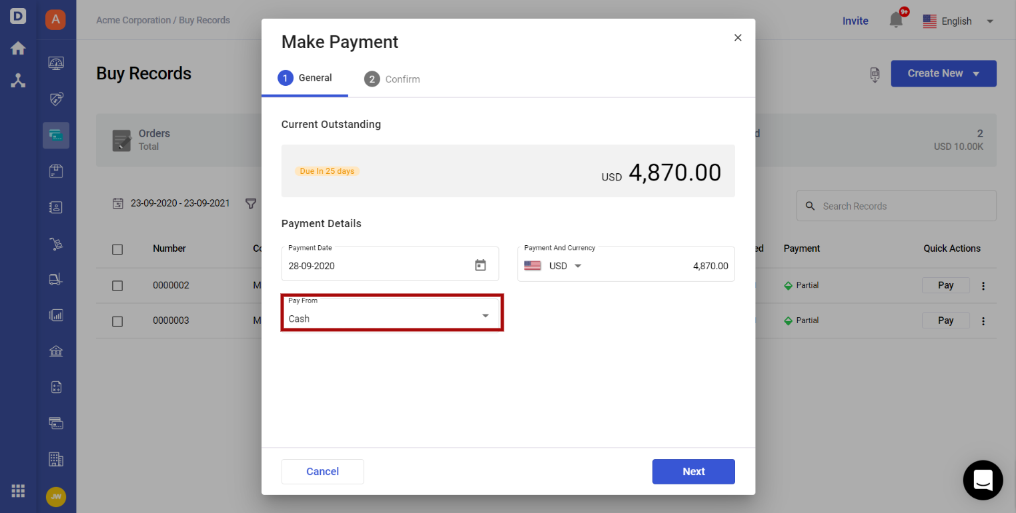
Task: Toggle the select-all checkbox in header
Action: (117, 249)
